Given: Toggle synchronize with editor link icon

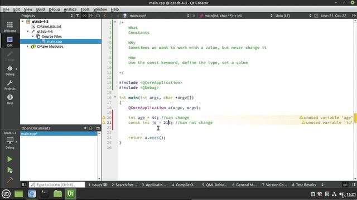Looking at the screenshot, I should (84, 16).
